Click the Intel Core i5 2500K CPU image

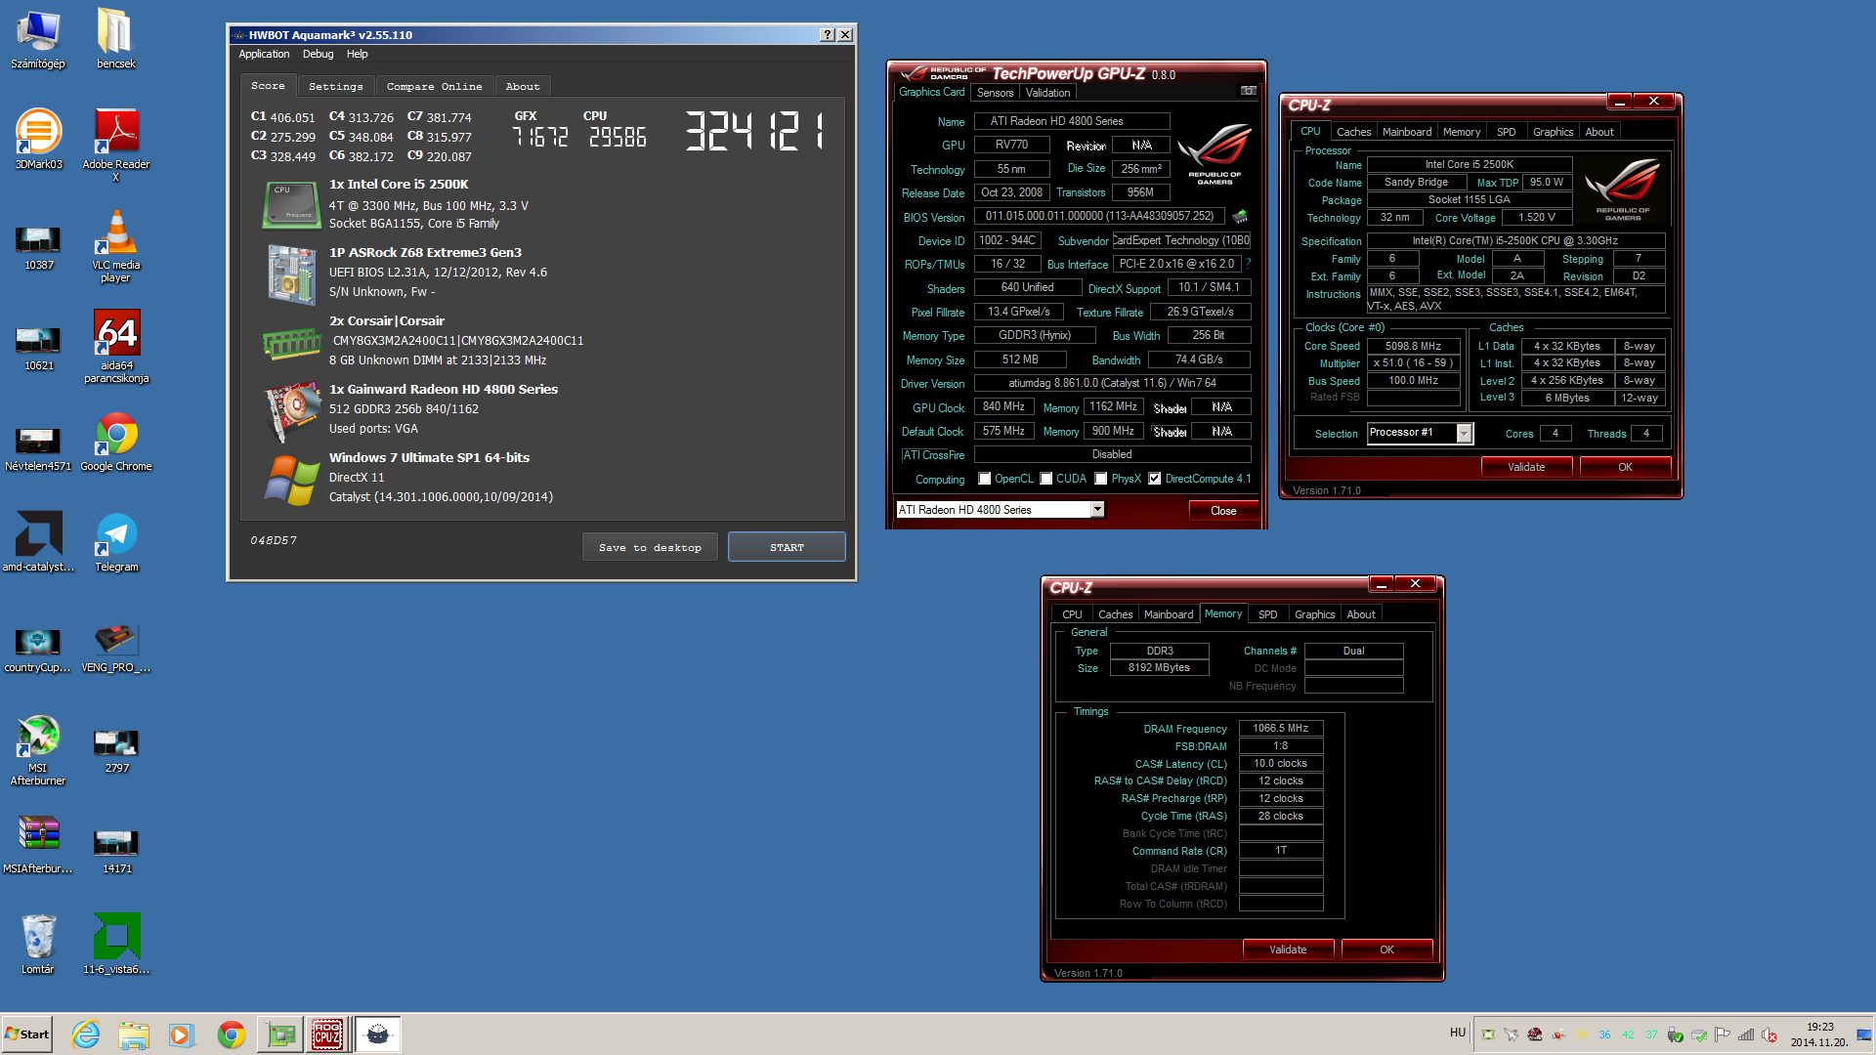tap(291, 204)
